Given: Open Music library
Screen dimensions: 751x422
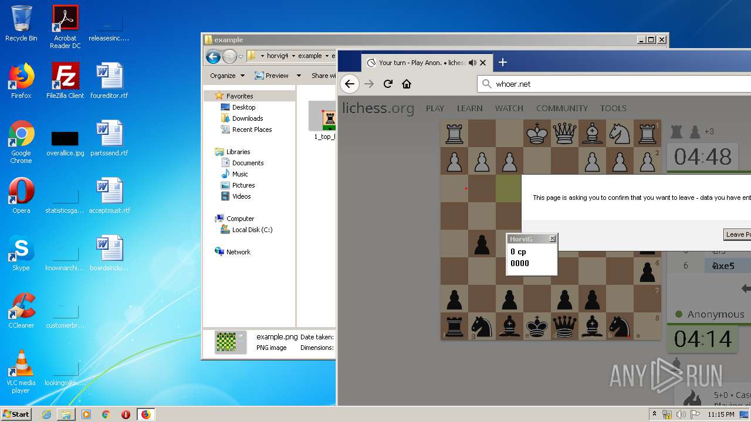Looking at the screenshot, I should click(x=240, y=173).
